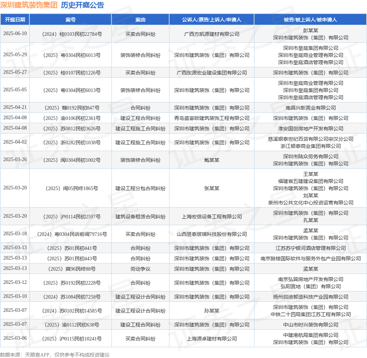Click plaintiff 上海源卓建材有限公司
Viewport: 367px width, 358px height.
coord(212,339)
